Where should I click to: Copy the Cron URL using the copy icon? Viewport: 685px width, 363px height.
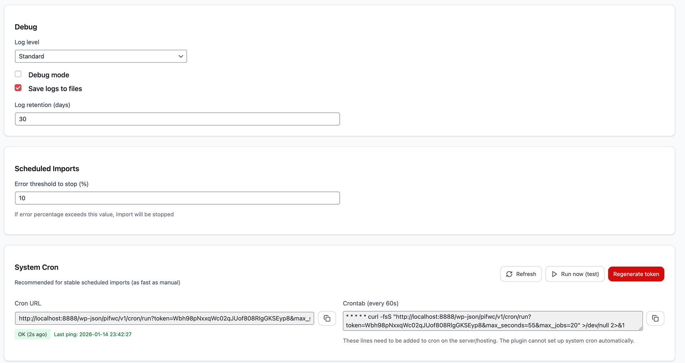(x=327, y=318)
